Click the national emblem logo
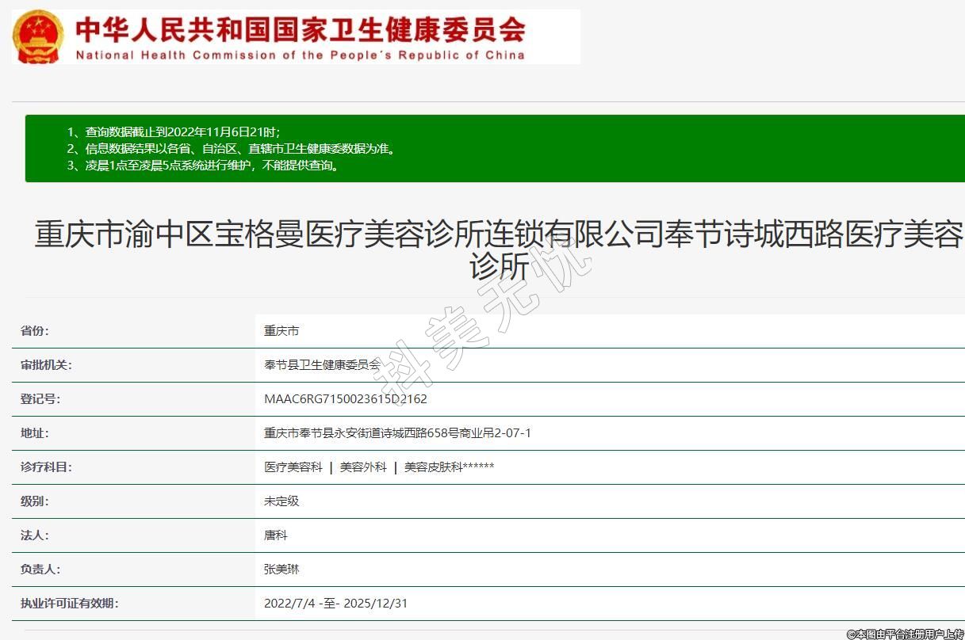The width and height of the screenshot is (965, 640). [38, 37]
